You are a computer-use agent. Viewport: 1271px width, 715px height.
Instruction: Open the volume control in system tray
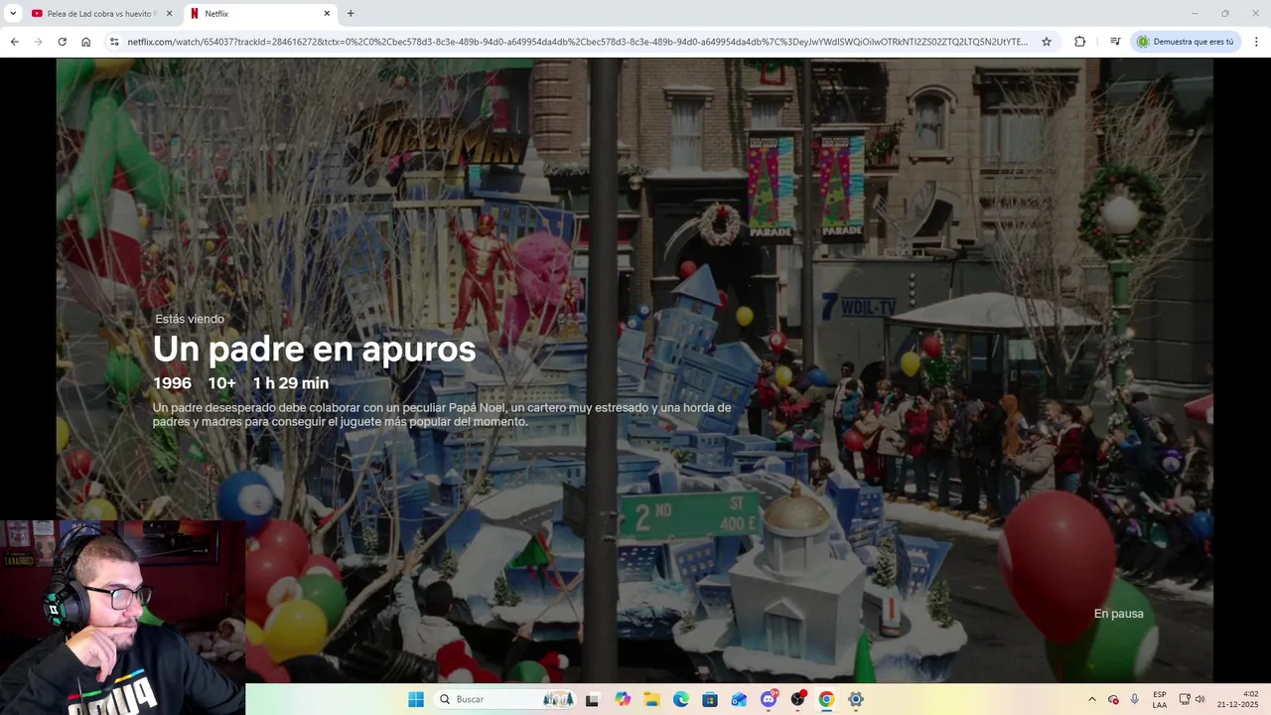click(x=1200, y=699)
